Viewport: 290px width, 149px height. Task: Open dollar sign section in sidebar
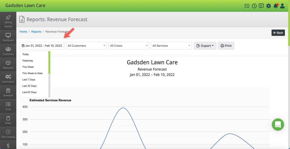pos(8,145)
